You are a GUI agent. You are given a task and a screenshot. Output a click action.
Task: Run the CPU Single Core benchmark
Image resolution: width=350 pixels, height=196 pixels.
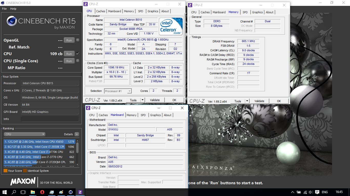click(x=69, y=61)
